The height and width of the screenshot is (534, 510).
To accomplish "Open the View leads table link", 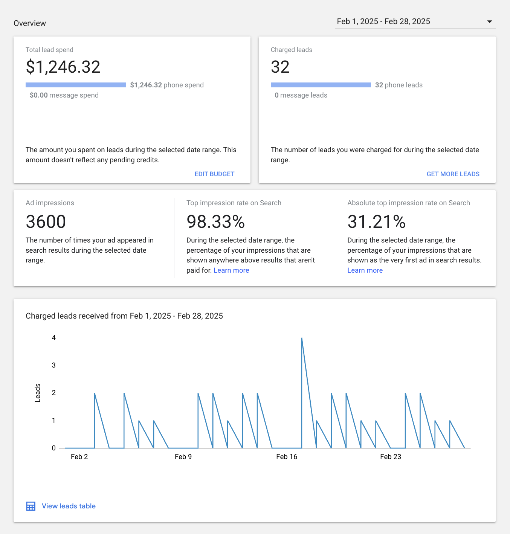I will point(69,506).
